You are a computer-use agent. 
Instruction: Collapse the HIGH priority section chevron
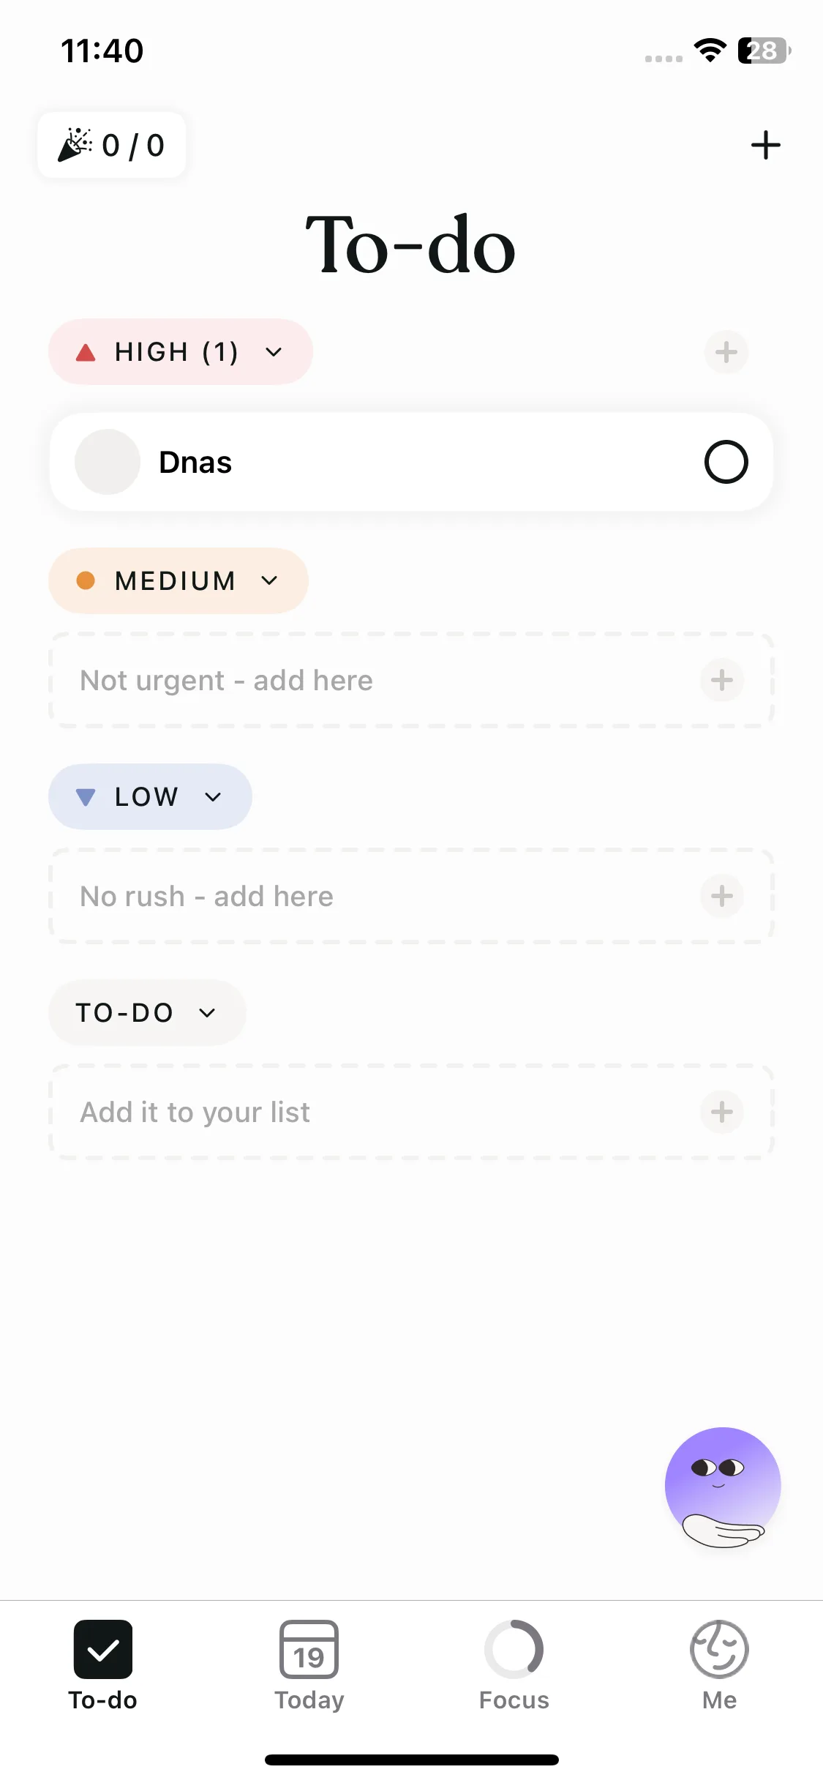(x=274, y=352)
